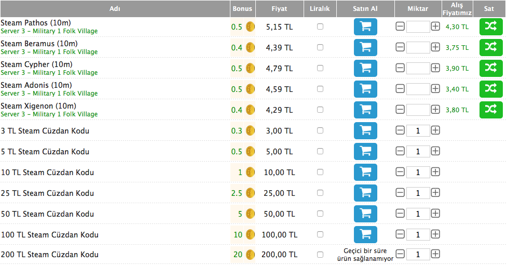Buy the 3 TL Steam Cüzdan Kodu
The width and height of the screenshot is (507, 265).
coord(365,131)
